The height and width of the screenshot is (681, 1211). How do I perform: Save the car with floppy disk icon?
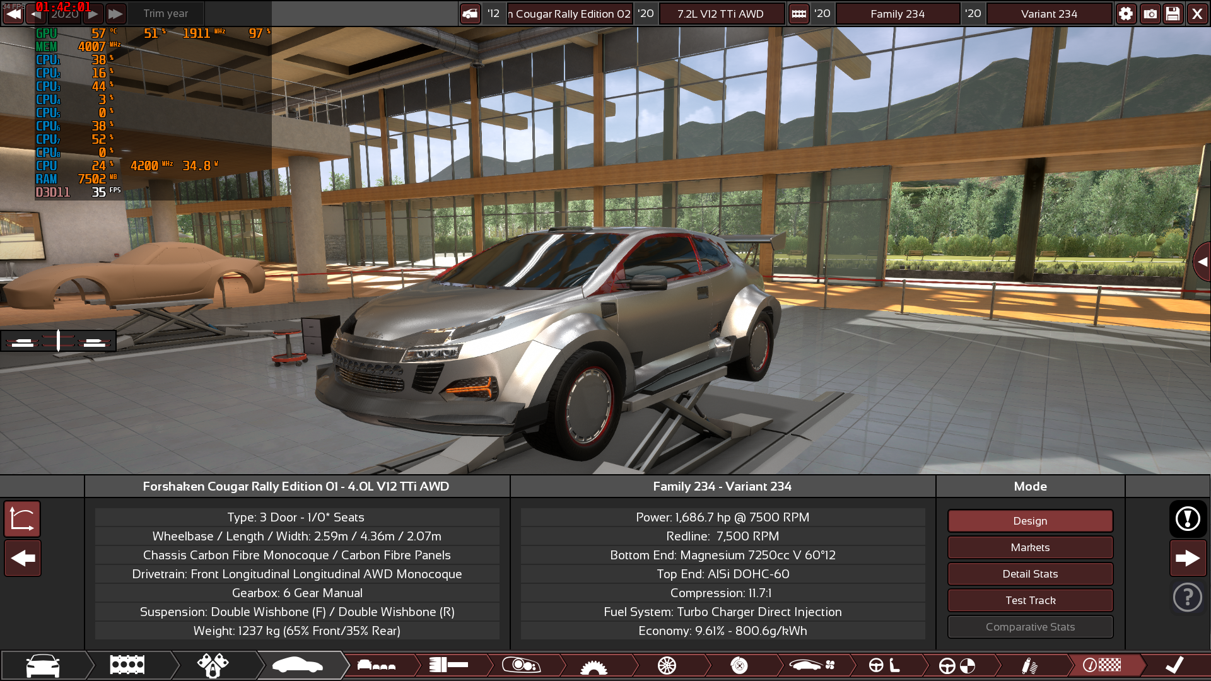[1173, 13]
